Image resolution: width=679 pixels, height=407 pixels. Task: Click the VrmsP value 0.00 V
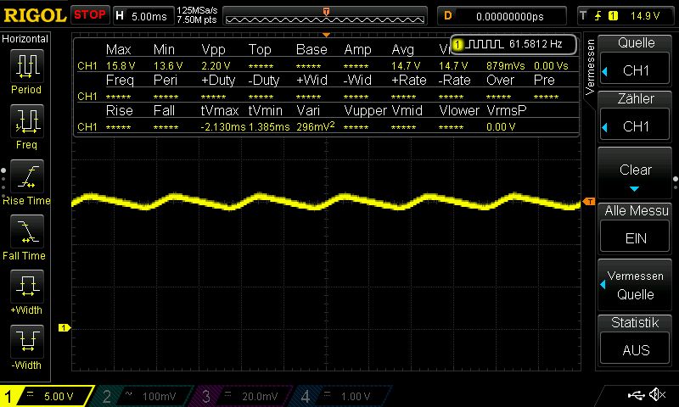point(501,126)
